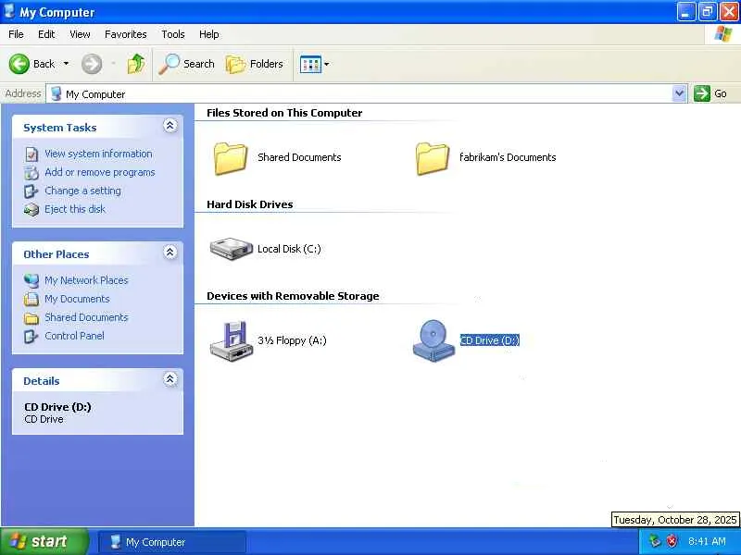Open the Help menu
This screenshot has width=741, height=555.
point(209,34)
